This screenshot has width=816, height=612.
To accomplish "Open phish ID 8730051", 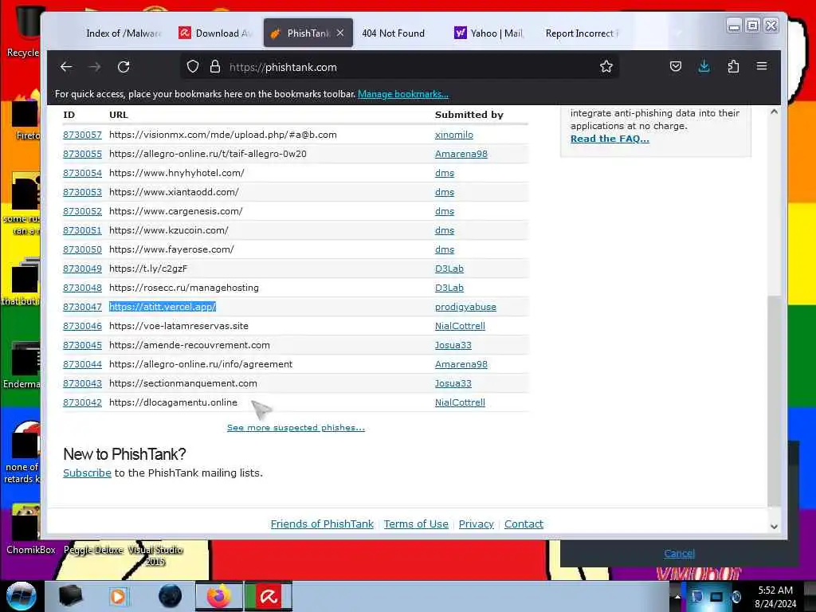I will (82, 230).
